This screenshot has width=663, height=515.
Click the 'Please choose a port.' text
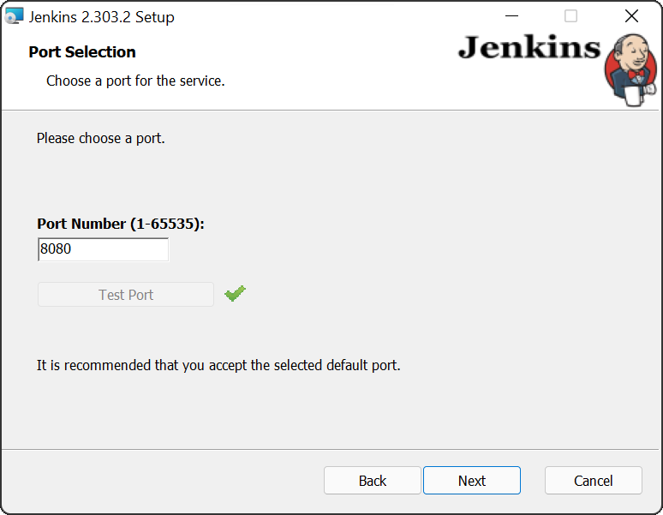tap(100, 138)
